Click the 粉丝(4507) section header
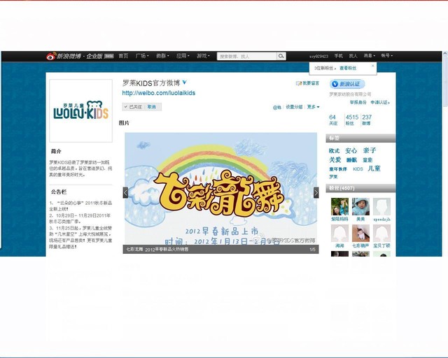Screen dimensions: 448x358 click(360, 188)
